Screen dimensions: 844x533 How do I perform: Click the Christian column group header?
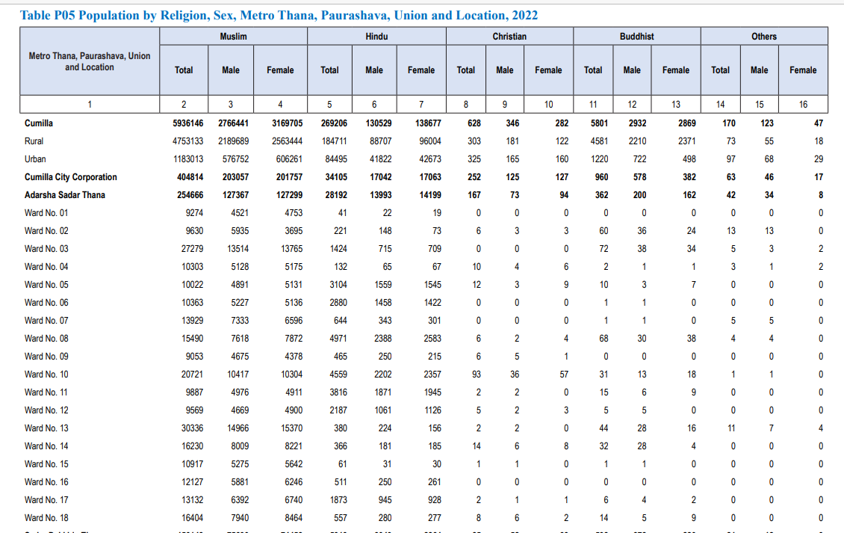(x=509, y=37)
